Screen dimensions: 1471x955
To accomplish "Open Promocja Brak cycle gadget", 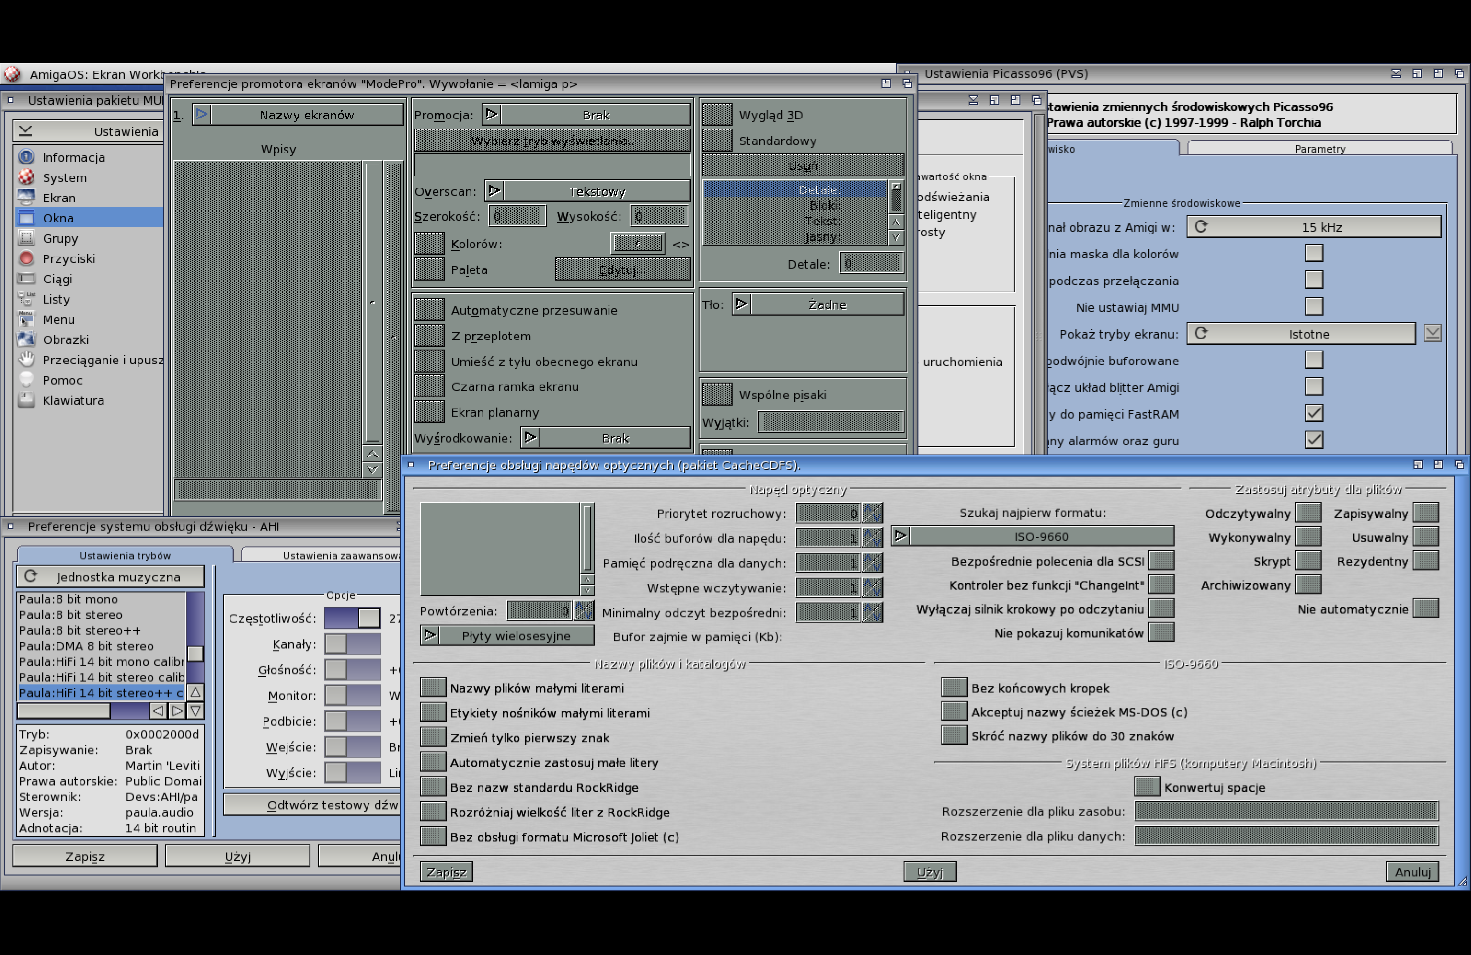I will click(x=586, y=115).
